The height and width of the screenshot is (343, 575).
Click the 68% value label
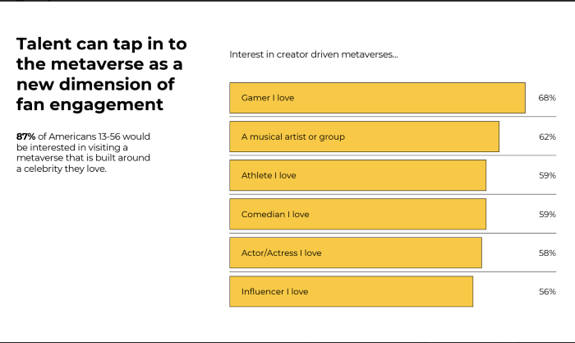[x=547, y=98]
